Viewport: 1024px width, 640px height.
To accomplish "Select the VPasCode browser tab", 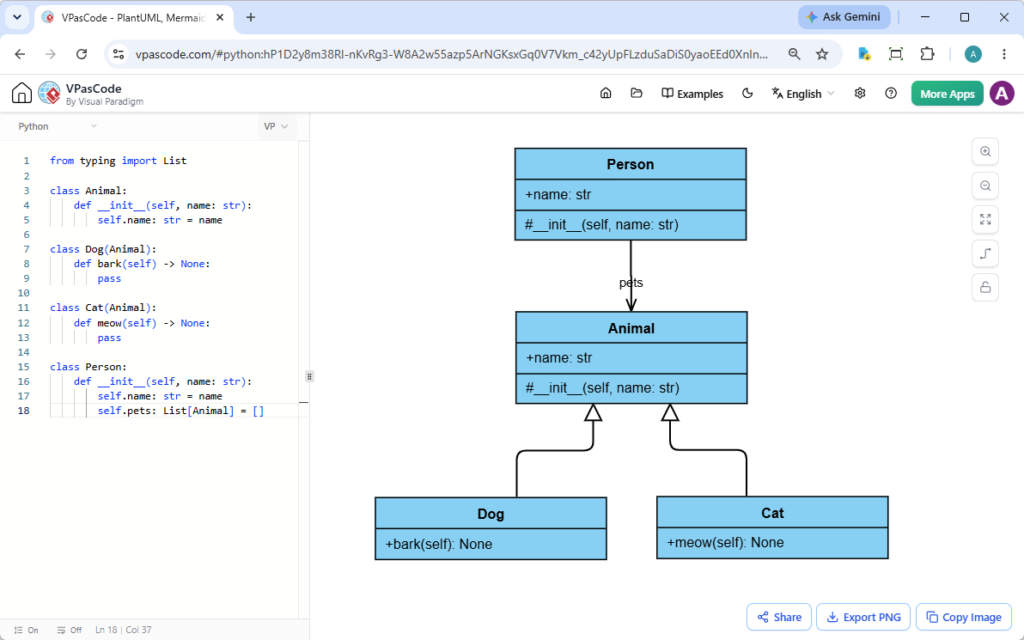I will [133, 18].
